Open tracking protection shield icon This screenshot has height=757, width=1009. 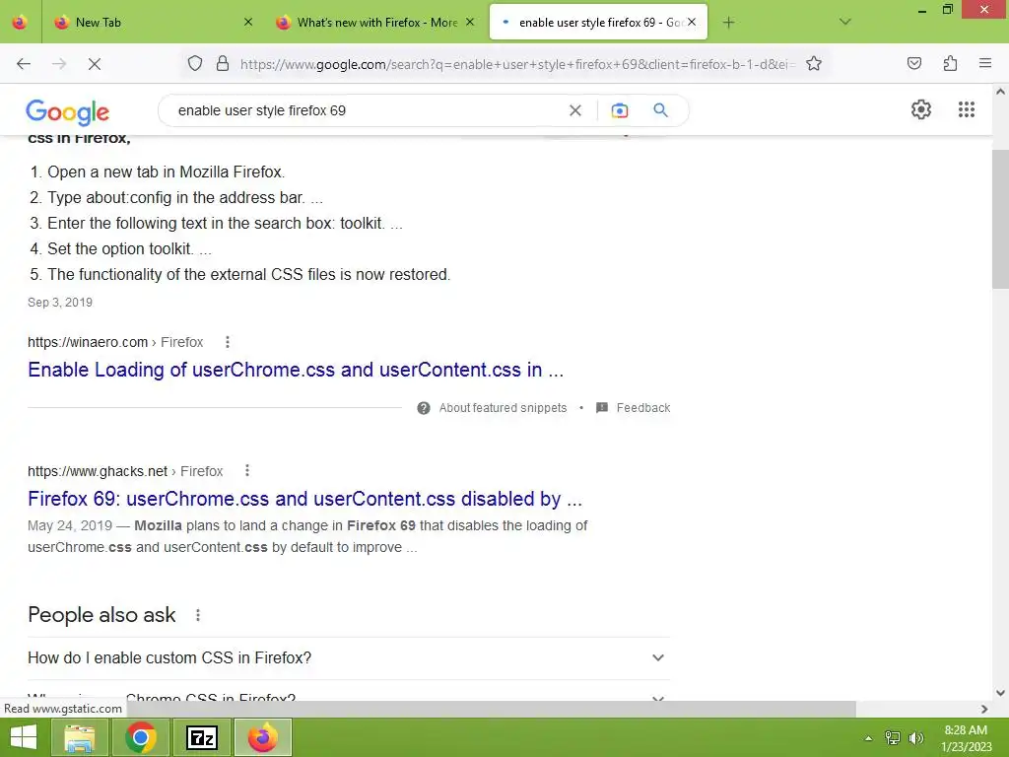point(195,63)
